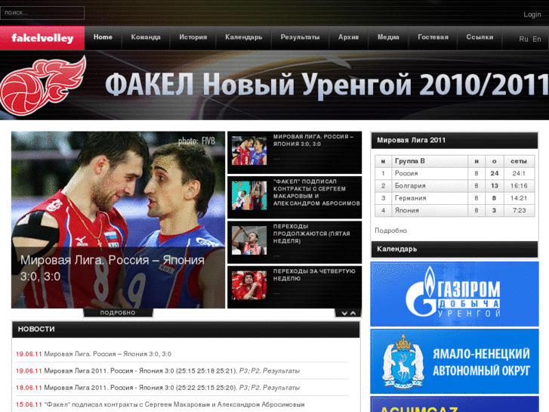
Task: Click the Календарь sidebar panel header
Action: click(454, 249)
